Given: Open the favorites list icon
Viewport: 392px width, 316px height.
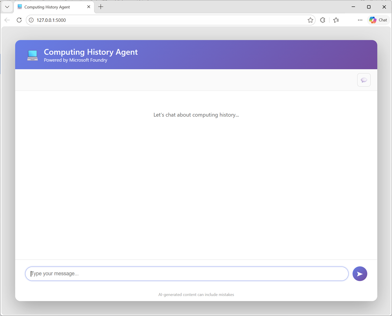Looking at the screenshot, I should click(x=336, y=20).
